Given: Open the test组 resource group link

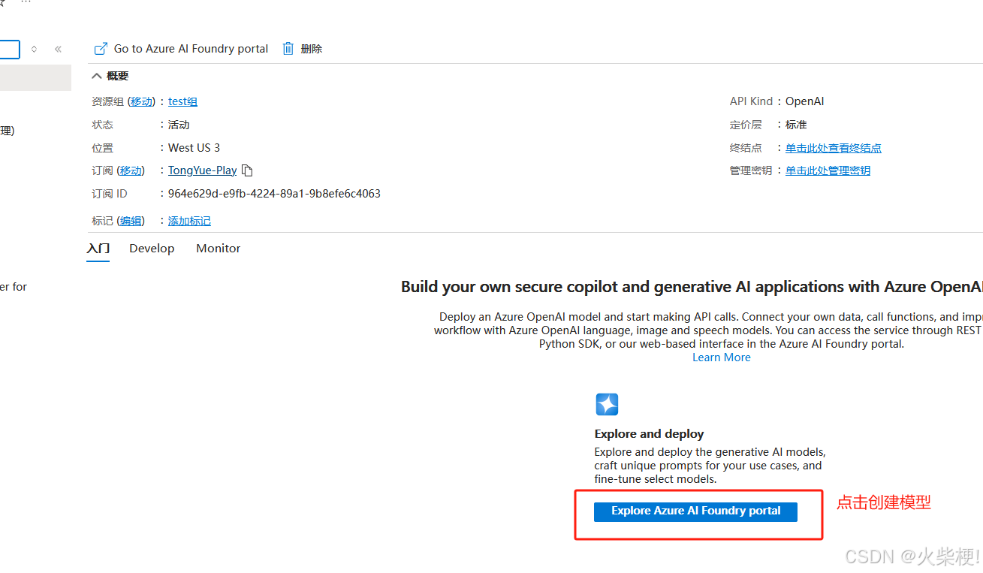Looking at the screenshot, I should pyautogui.click(x=182, y=101).
